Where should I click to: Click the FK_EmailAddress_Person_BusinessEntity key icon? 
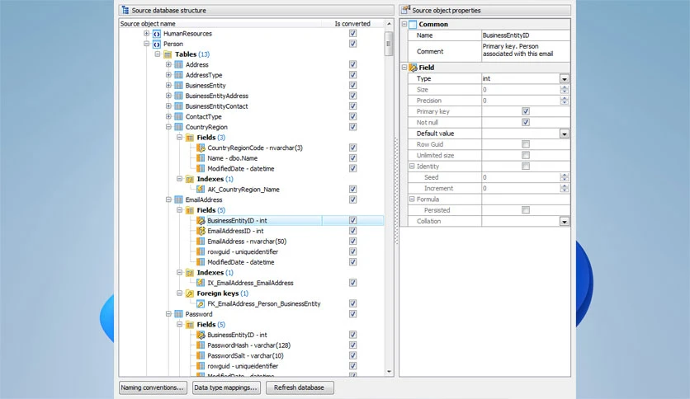201,303
